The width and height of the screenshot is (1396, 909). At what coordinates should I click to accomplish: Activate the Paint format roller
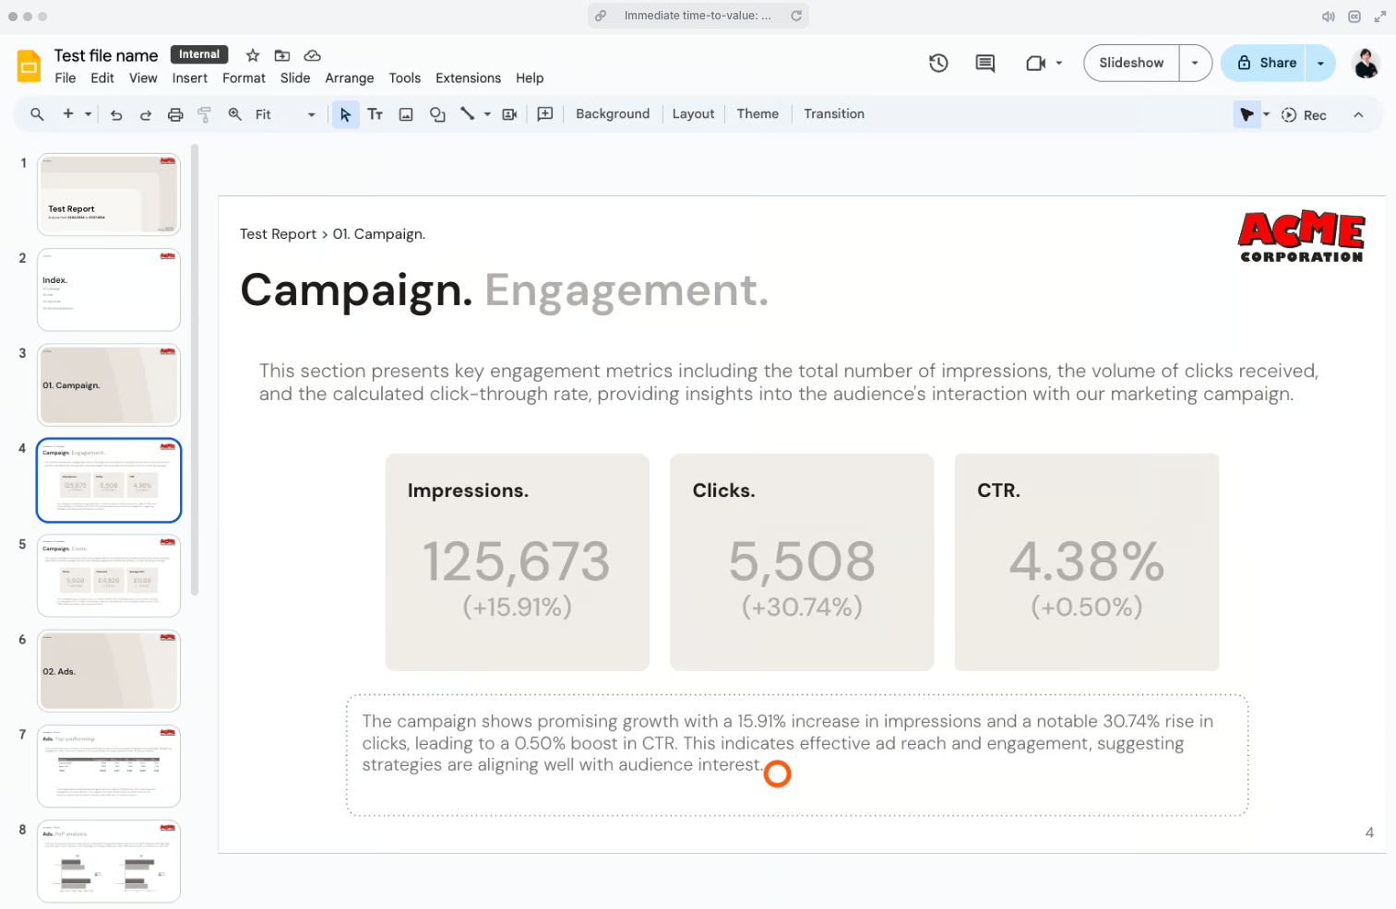click(205, 114)
